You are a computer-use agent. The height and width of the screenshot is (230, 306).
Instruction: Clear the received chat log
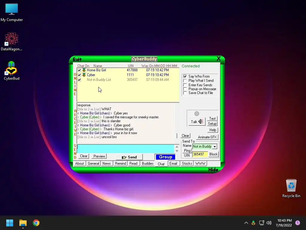[x=185, y=136]
